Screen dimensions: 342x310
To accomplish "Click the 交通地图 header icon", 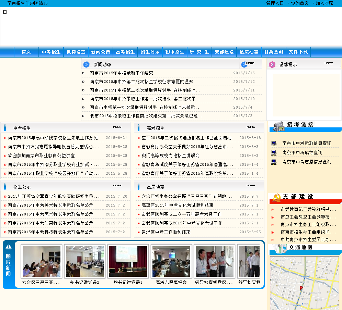I will 281,248.
